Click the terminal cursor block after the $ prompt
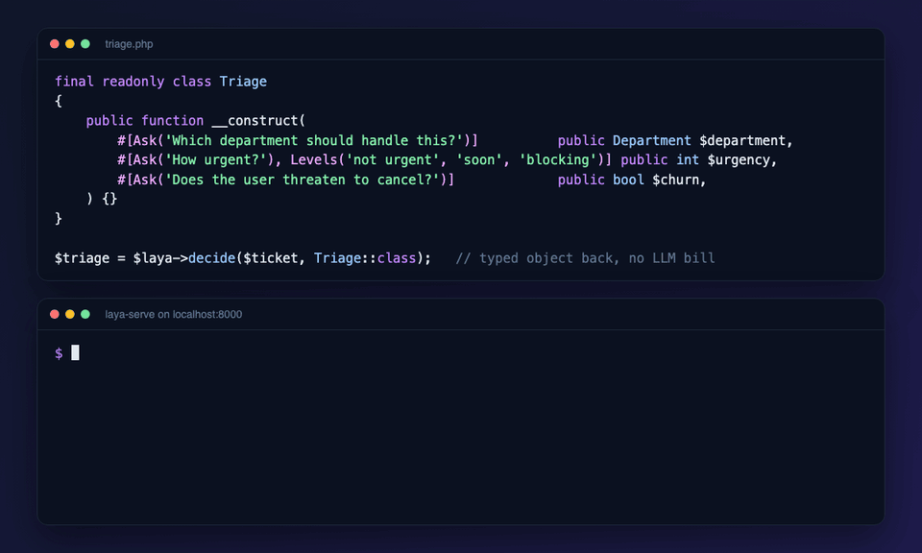Image resolution: width=922 pixels, height=553 pixels. click(75, 352)
